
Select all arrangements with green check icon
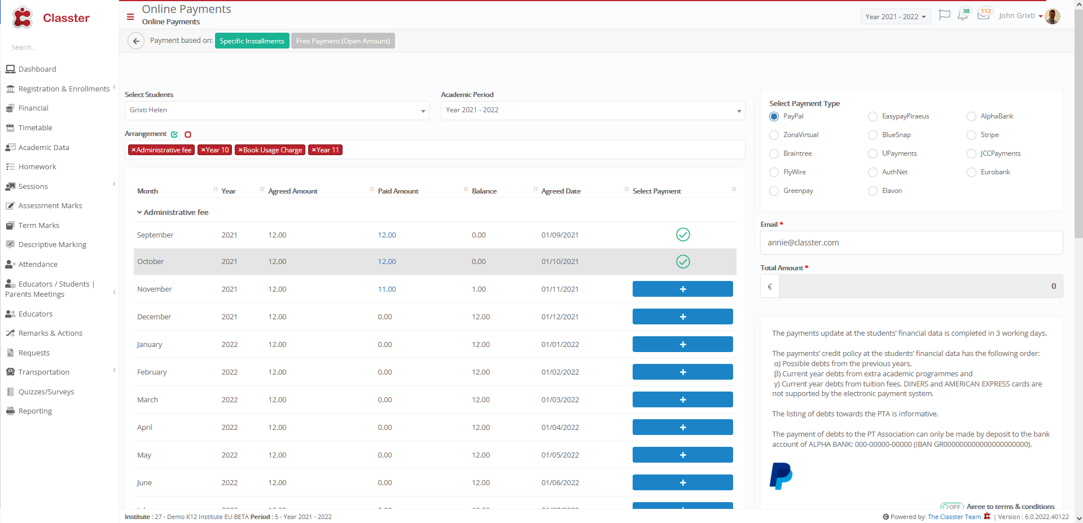(174, 134)
